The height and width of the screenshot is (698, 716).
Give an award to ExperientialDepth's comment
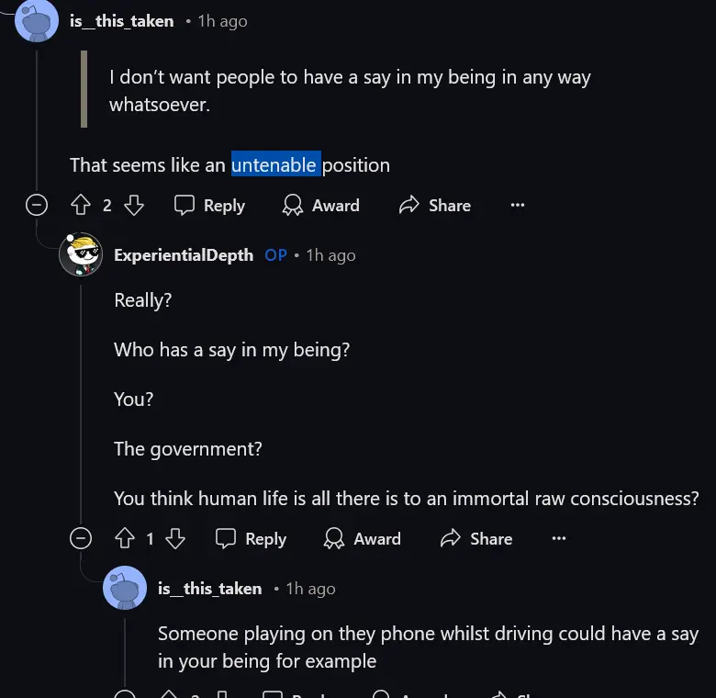(x=364, y=539)
